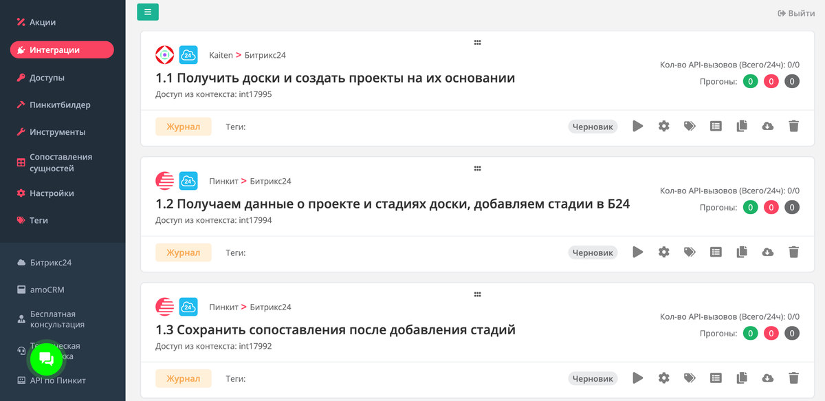
Task: Grab drag handle of integration 1.2 card
Action: coord(477,168)
